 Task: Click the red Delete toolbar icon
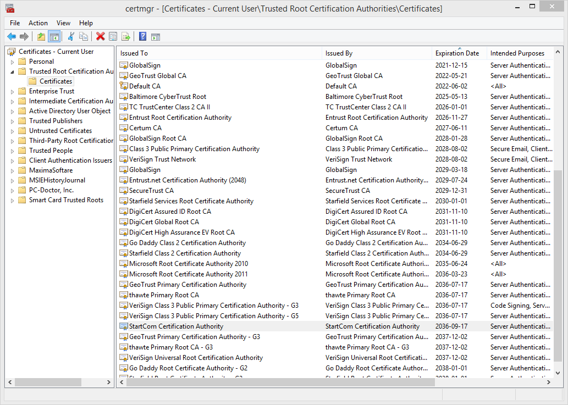pyautogui.click(x=100, y=37)
